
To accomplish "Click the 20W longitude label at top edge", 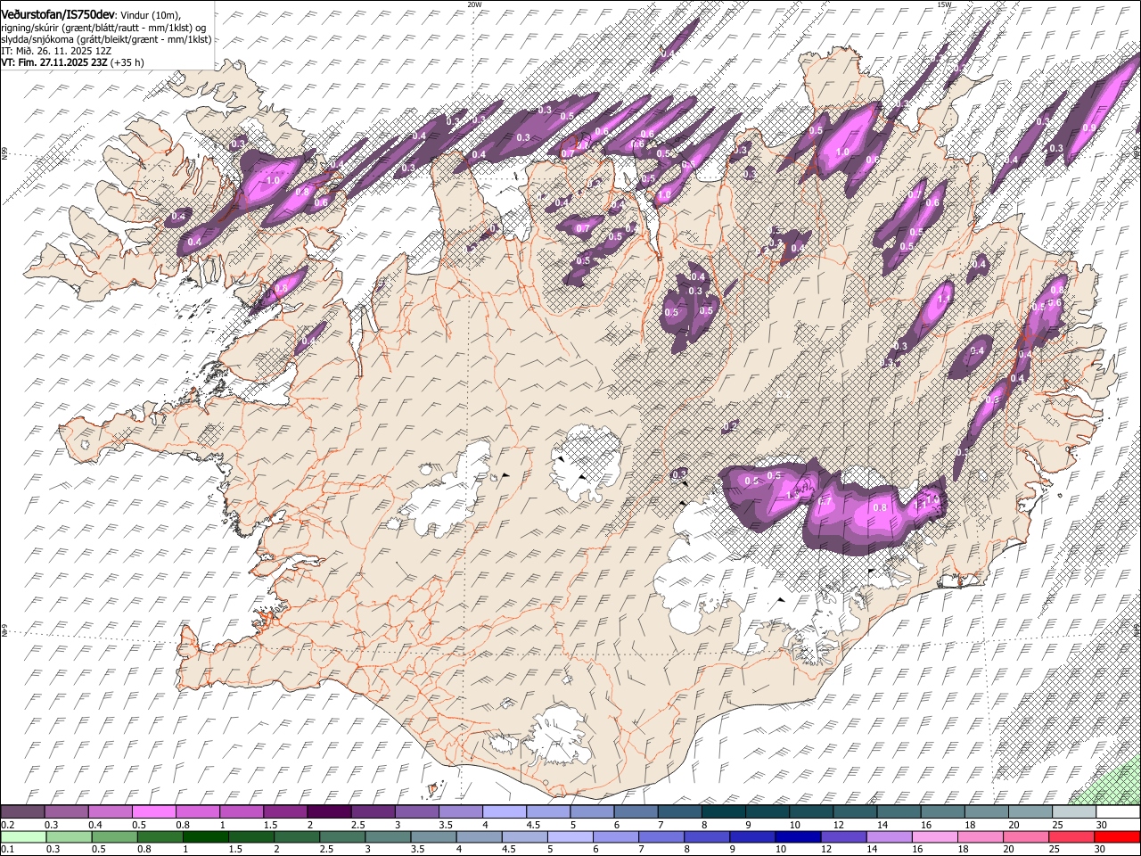I will click(x=474, y=4).
